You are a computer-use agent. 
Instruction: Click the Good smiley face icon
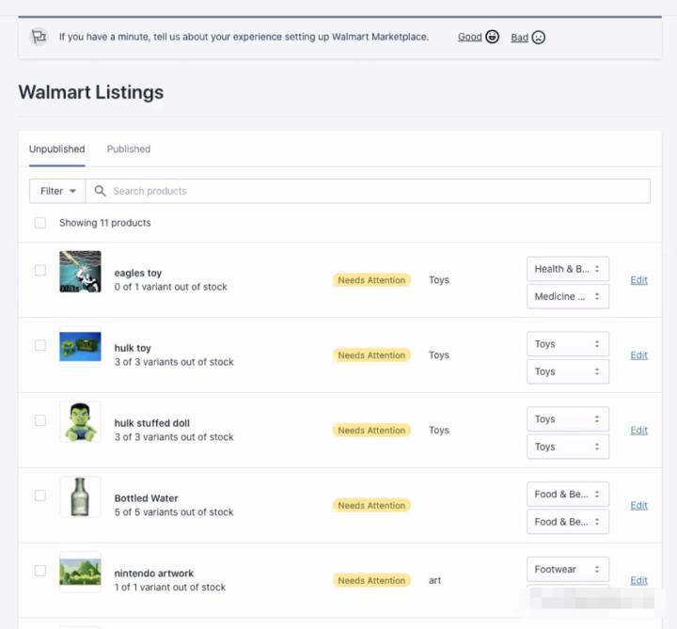pos(492,38)
